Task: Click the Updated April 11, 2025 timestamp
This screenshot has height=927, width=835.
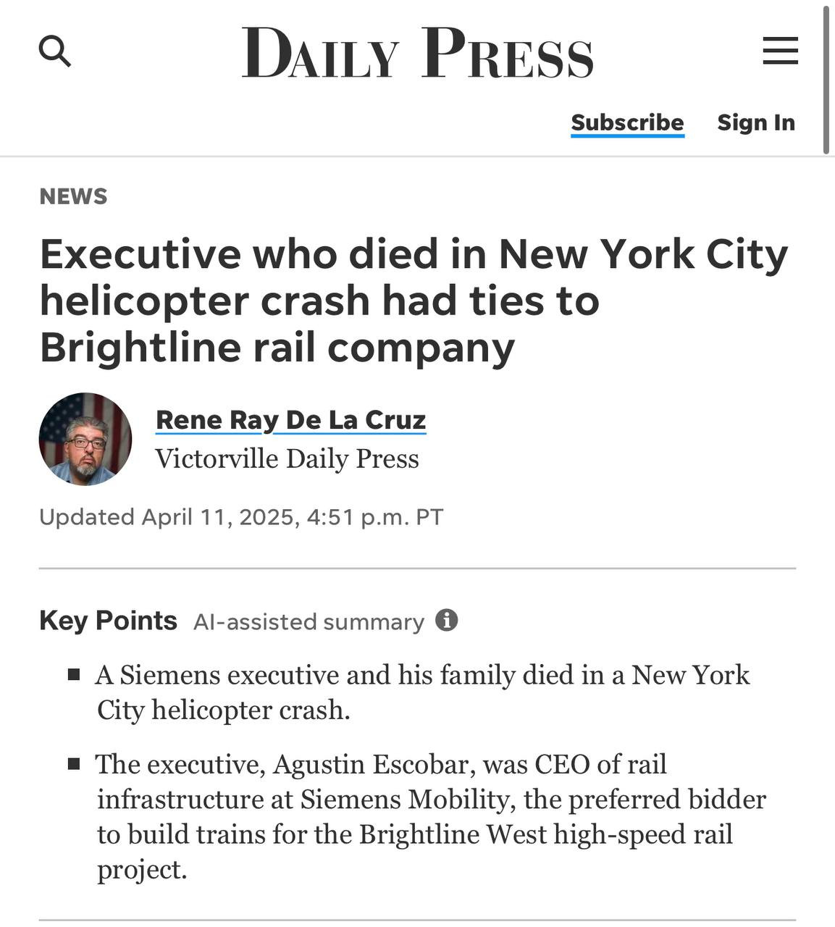Action: coord(240,517)
